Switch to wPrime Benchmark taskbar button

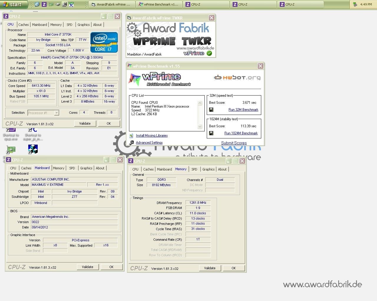159,4
